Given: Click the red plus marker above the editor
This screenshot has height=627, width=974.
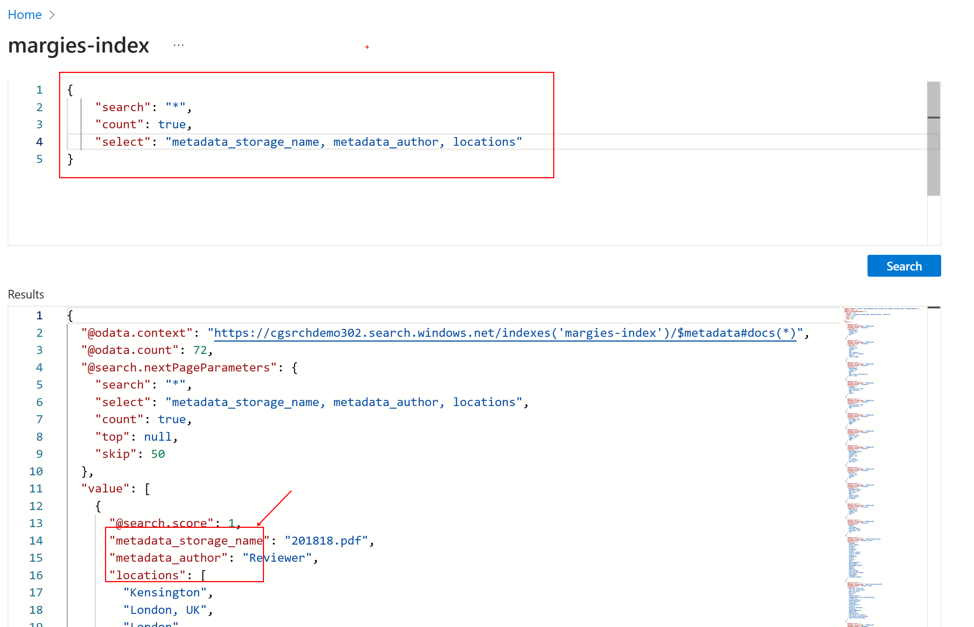Looking at the screenshot, I should click(367, 47).
